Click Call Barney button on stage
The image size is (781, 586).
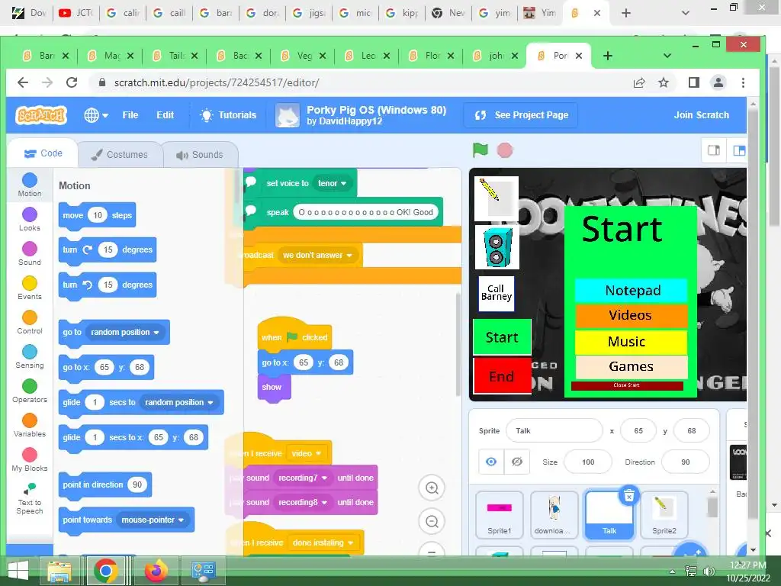(496, 293)
